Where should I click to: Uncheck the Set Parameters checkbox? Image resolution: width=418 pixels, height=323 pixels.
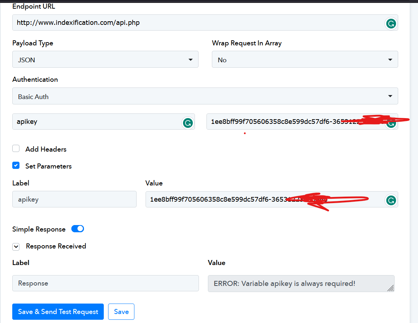(16, 165)
